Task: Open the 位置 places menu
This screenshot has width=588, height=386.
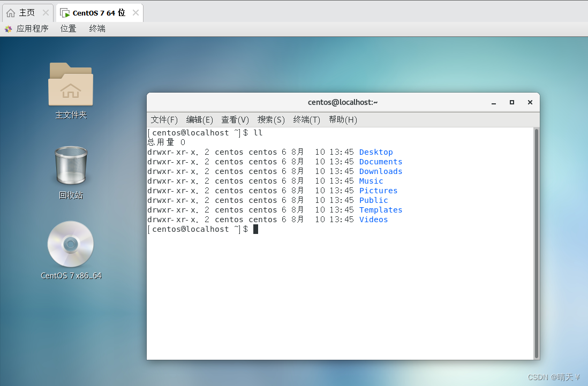Action: pos(69,29)
